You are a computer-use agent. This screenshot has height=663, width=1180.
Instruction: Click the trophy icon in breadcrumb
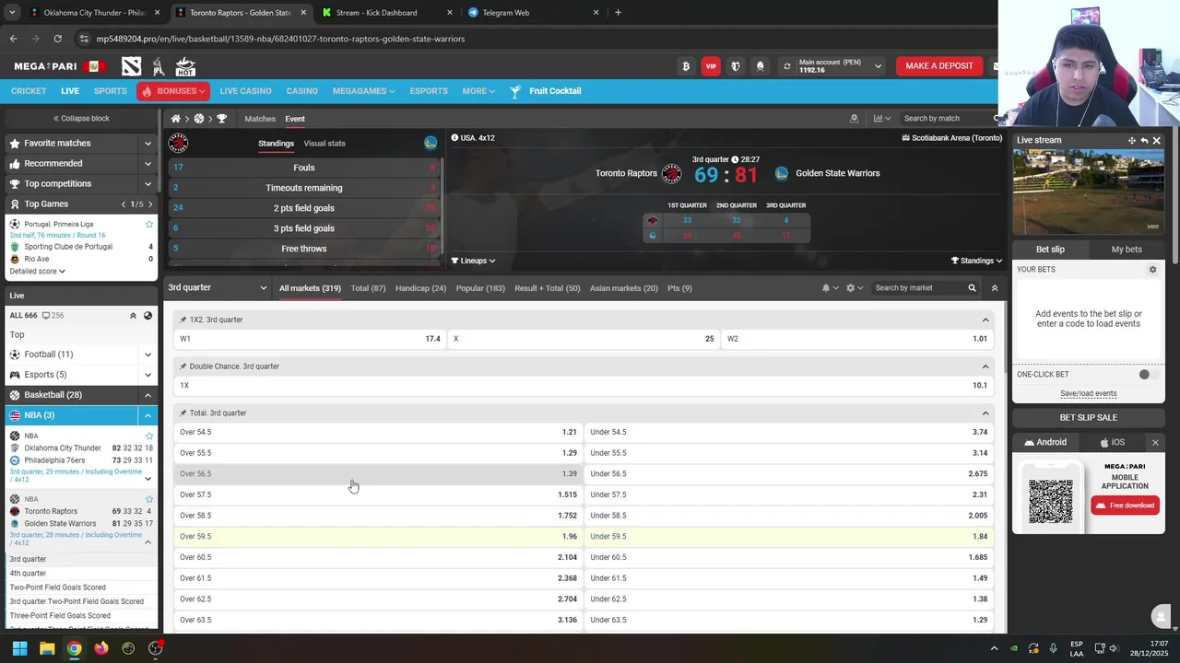[221, 119]
